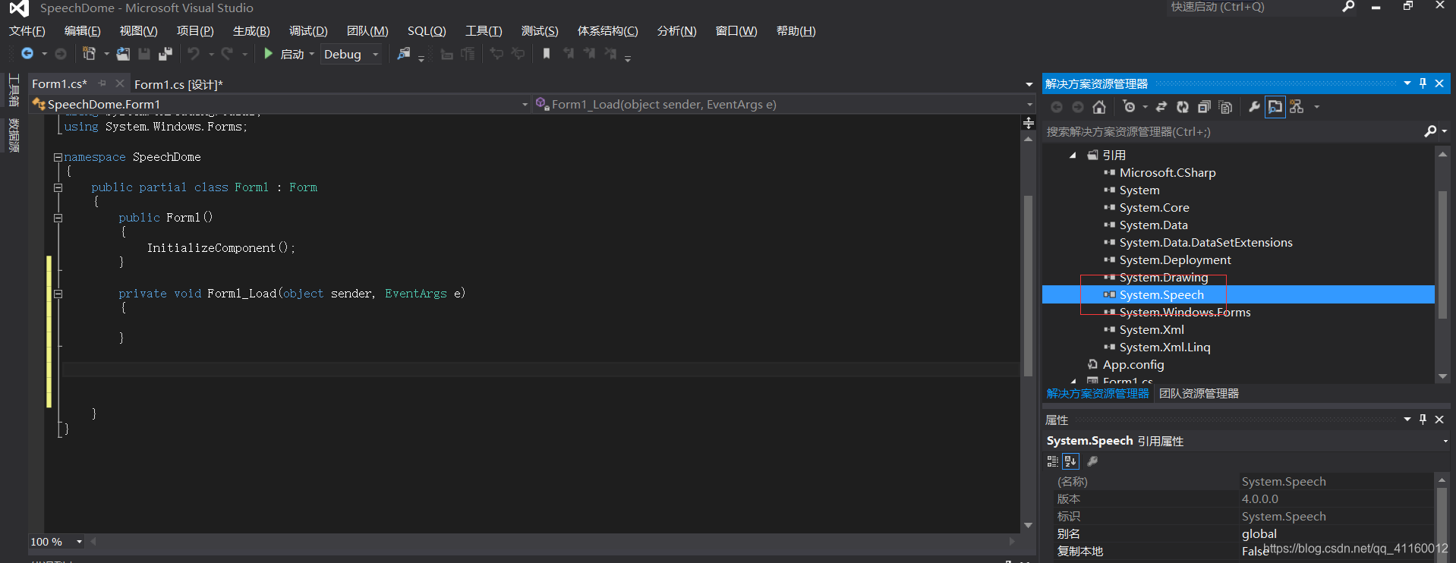Viewport: 1456px width, 563px height.
Task: Click the Open File folder icon
Action: tap(122, 54)
